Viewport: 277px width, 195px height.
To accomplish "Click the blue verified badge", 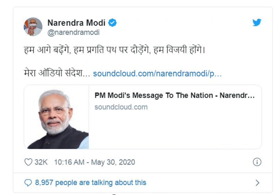I will click(x=113, y=23).
